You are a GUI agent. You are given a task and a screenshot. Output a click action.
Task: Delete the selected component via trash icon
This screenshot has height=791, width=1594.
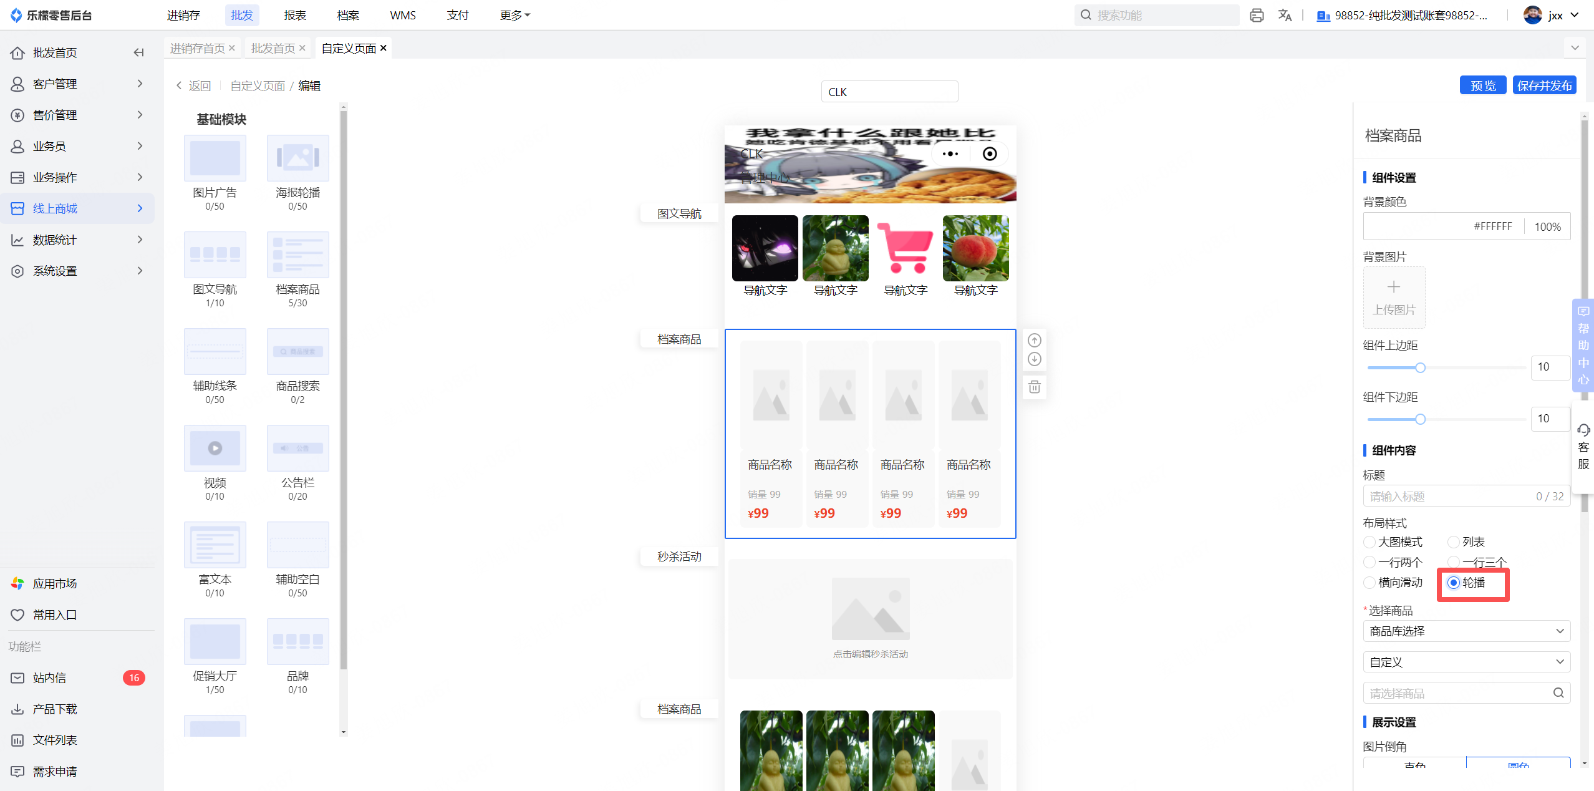click(1034, 387)
